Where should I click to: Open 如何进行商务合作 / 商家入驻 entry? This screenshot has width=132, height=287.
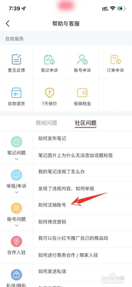click(x=83, y=255)
